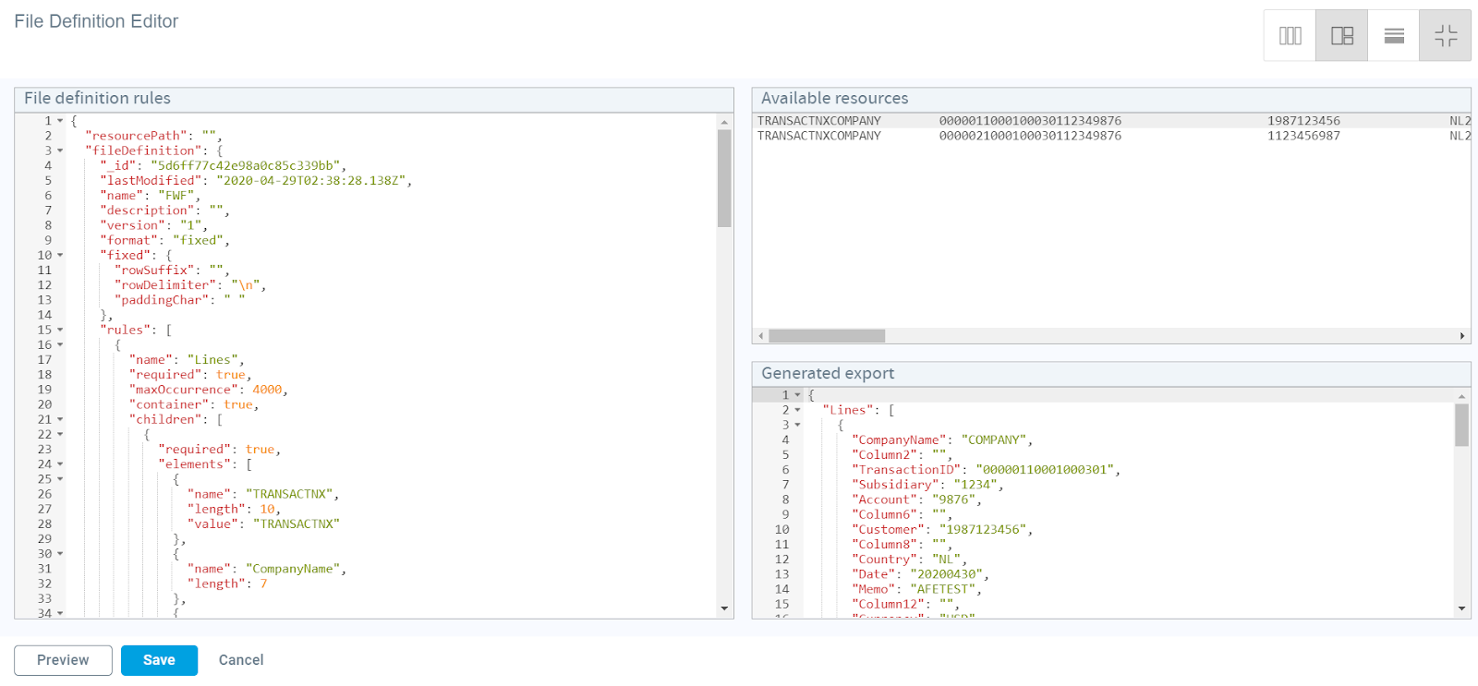Viewport: 1478px width, 686px height.
Task: Click the "TransactionID" line in Generated export
Action: pos(987,470)
